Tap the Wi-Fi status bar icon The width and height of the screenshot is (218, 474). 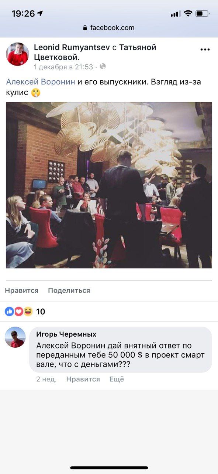188,14
